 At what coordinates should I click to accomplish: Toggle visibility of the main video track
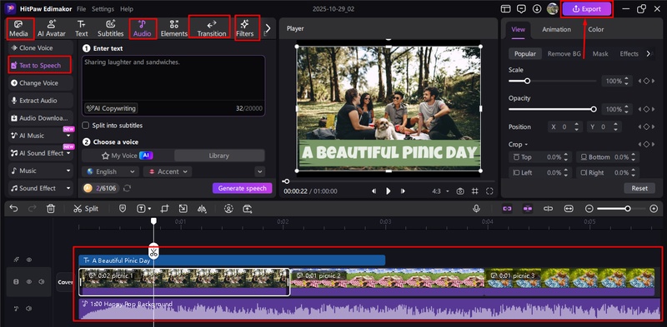29,281
